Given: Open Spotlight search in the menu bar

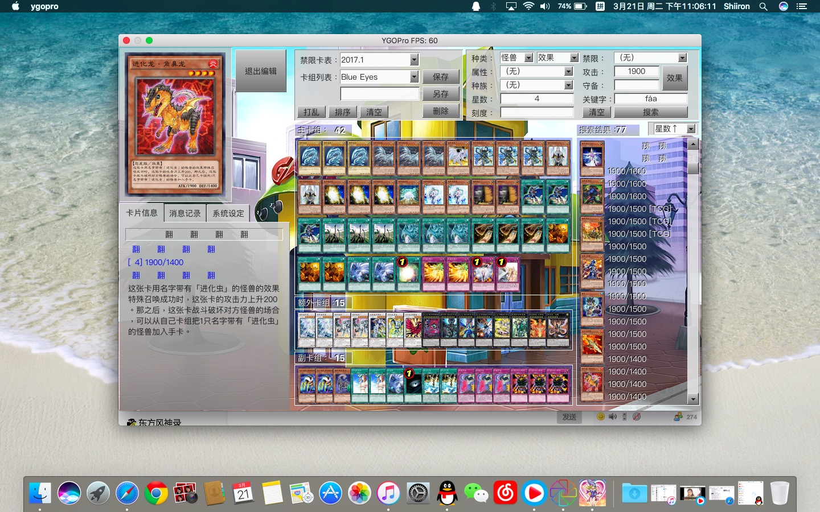Looking at the screenshot, I should [763, 6].
